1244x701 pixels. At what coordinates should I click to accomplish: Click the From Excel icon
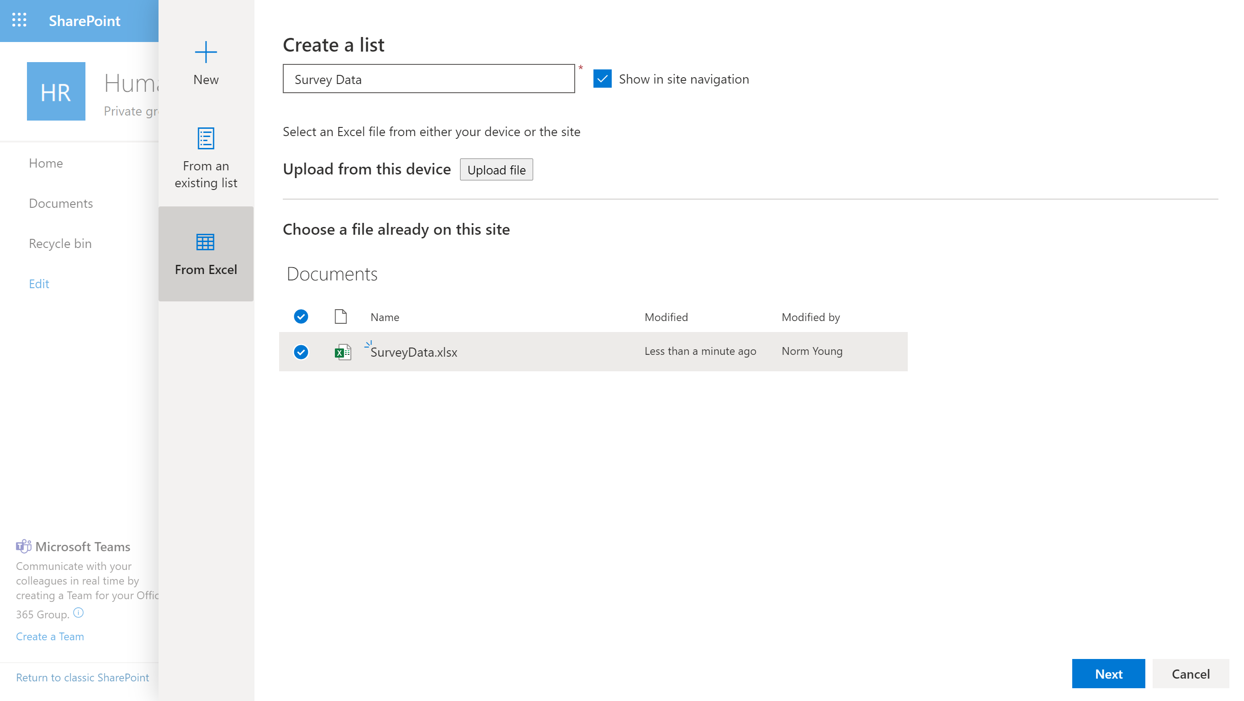click(205, 241)
